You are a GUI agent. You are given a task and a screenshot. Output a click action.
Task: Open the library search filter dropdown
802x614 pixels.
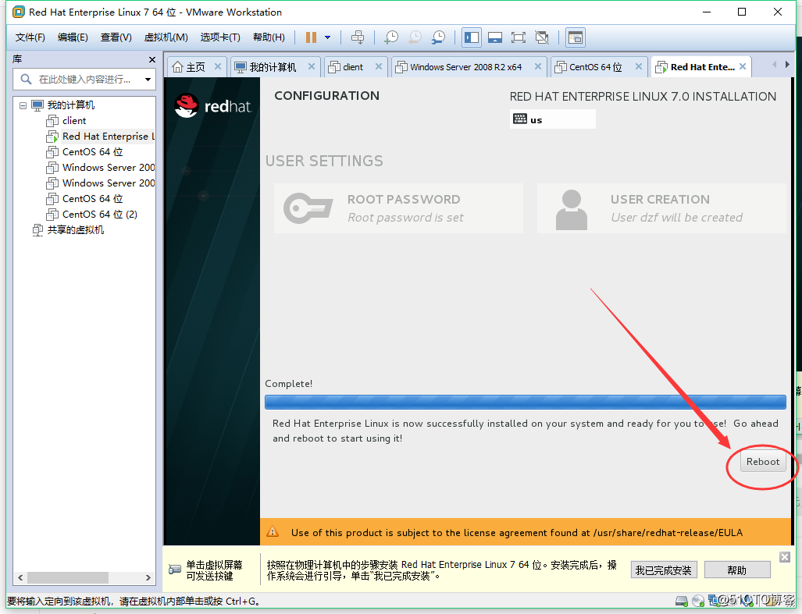coord(148,79)
